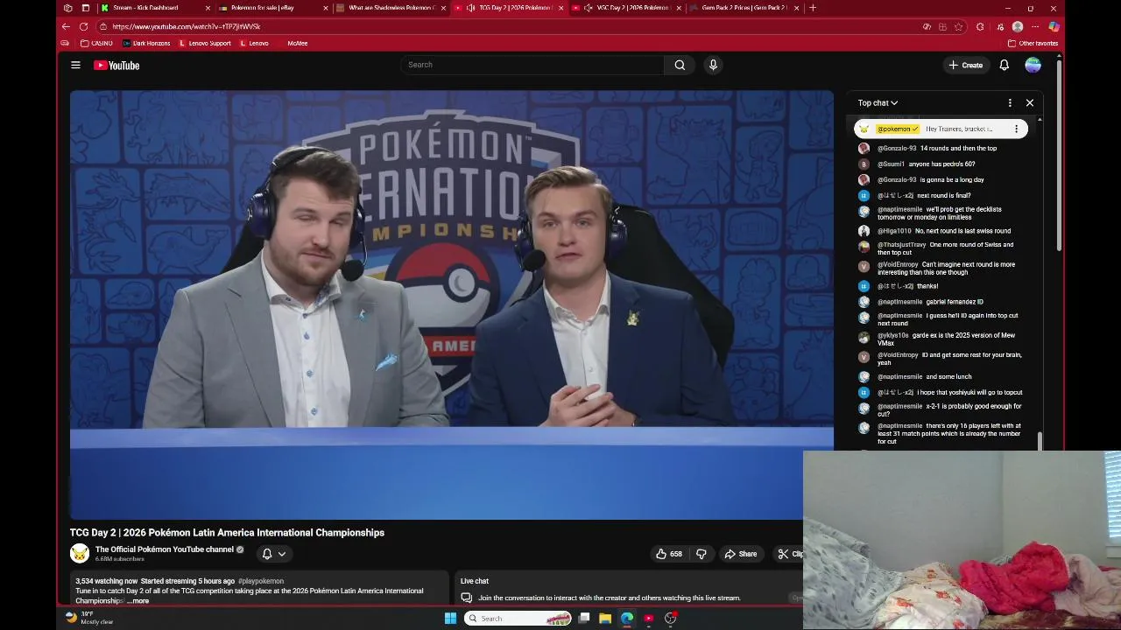Open Pokémon channel avatar below video

tap(79, 553)
